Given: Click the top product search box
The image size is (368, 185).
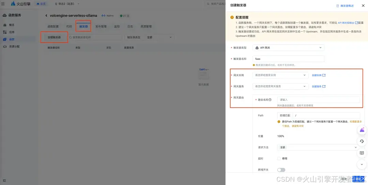Looking at the screenshot, I should click(215, 4).
